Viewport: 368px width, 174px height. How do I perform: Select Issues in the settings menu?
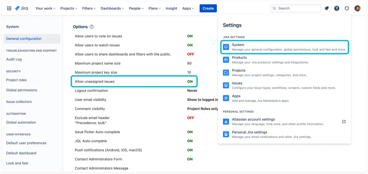[x=237, y=83]
